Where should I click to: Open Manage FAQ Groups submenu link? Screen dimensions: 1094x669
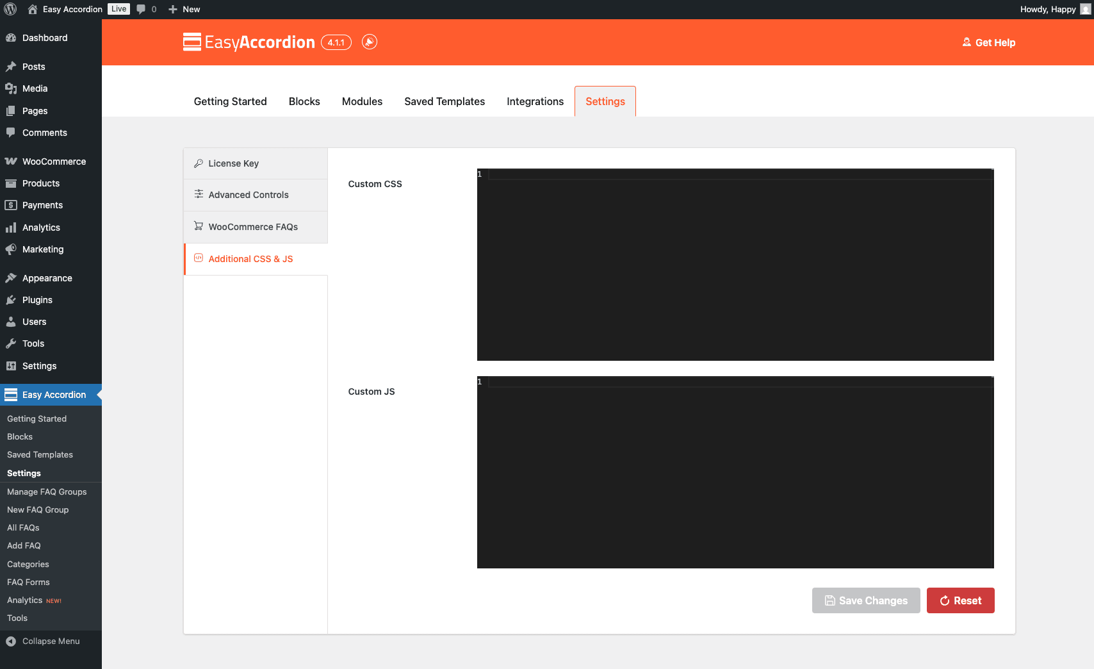pos(47,491)
